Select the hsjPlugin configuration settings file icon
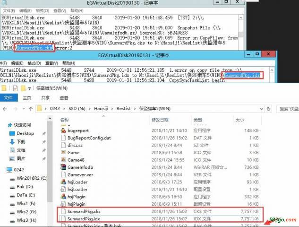 [x=63, y=204]
